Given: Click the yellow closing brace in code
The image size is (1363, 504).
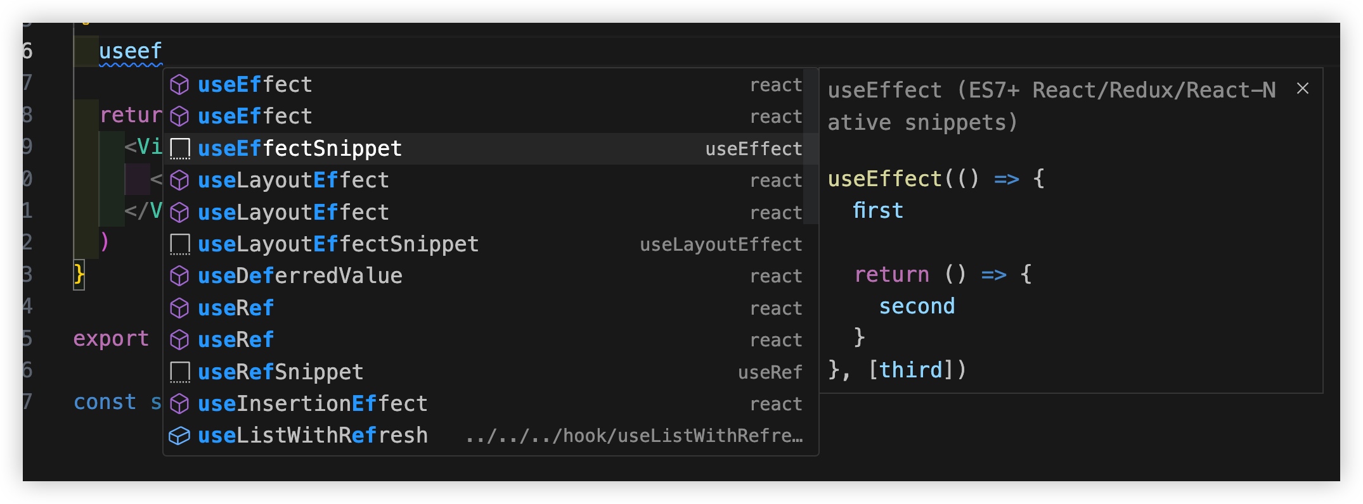Looking at the screenshot, I should 79,274.
